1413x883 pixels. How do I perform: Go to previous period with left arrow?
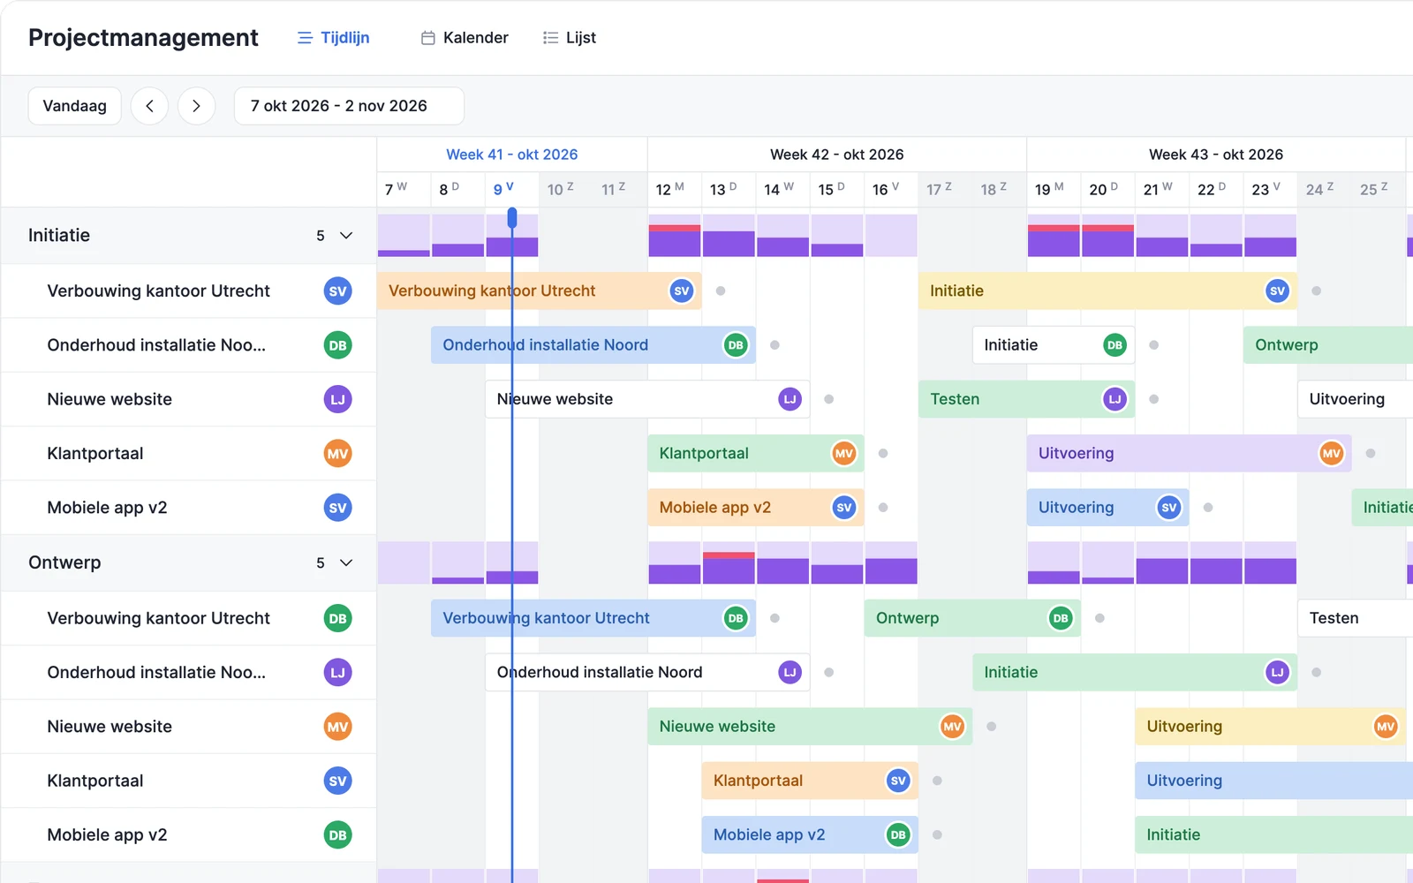tap(149, 106)
